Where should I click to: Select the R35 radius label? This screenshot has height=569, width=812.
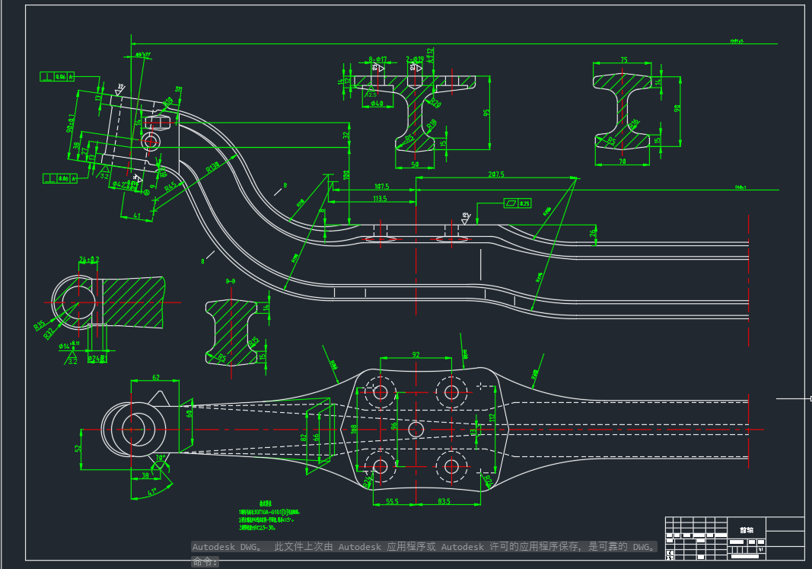pos(40,325)
